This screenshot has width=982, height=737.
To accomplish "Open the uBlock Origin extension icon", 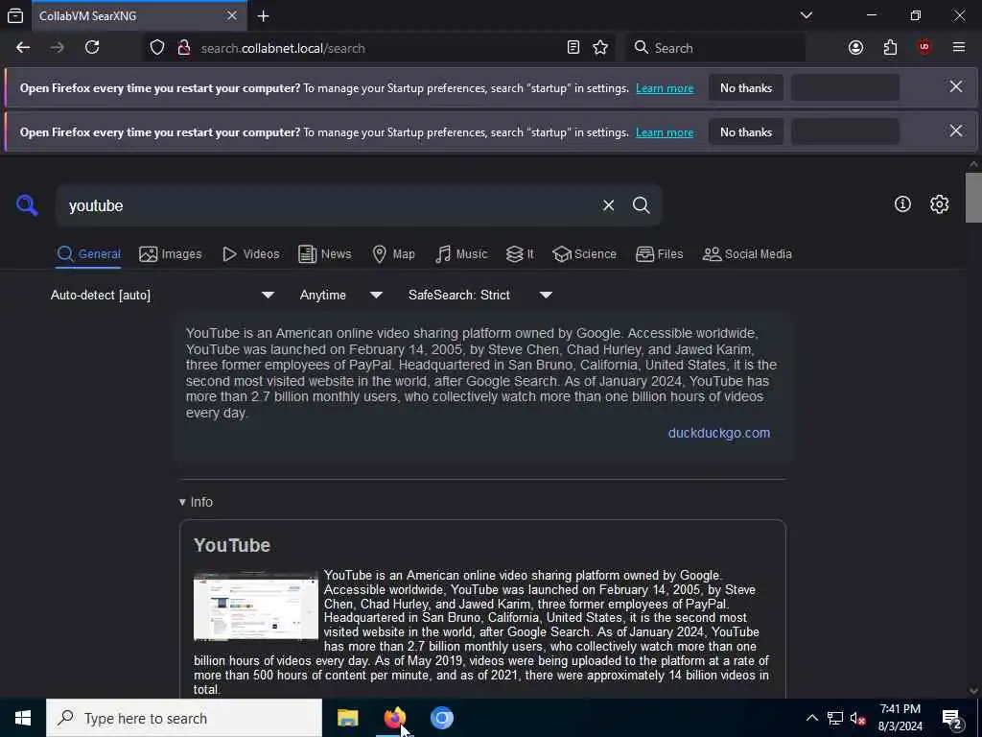I will coord(924,48).
